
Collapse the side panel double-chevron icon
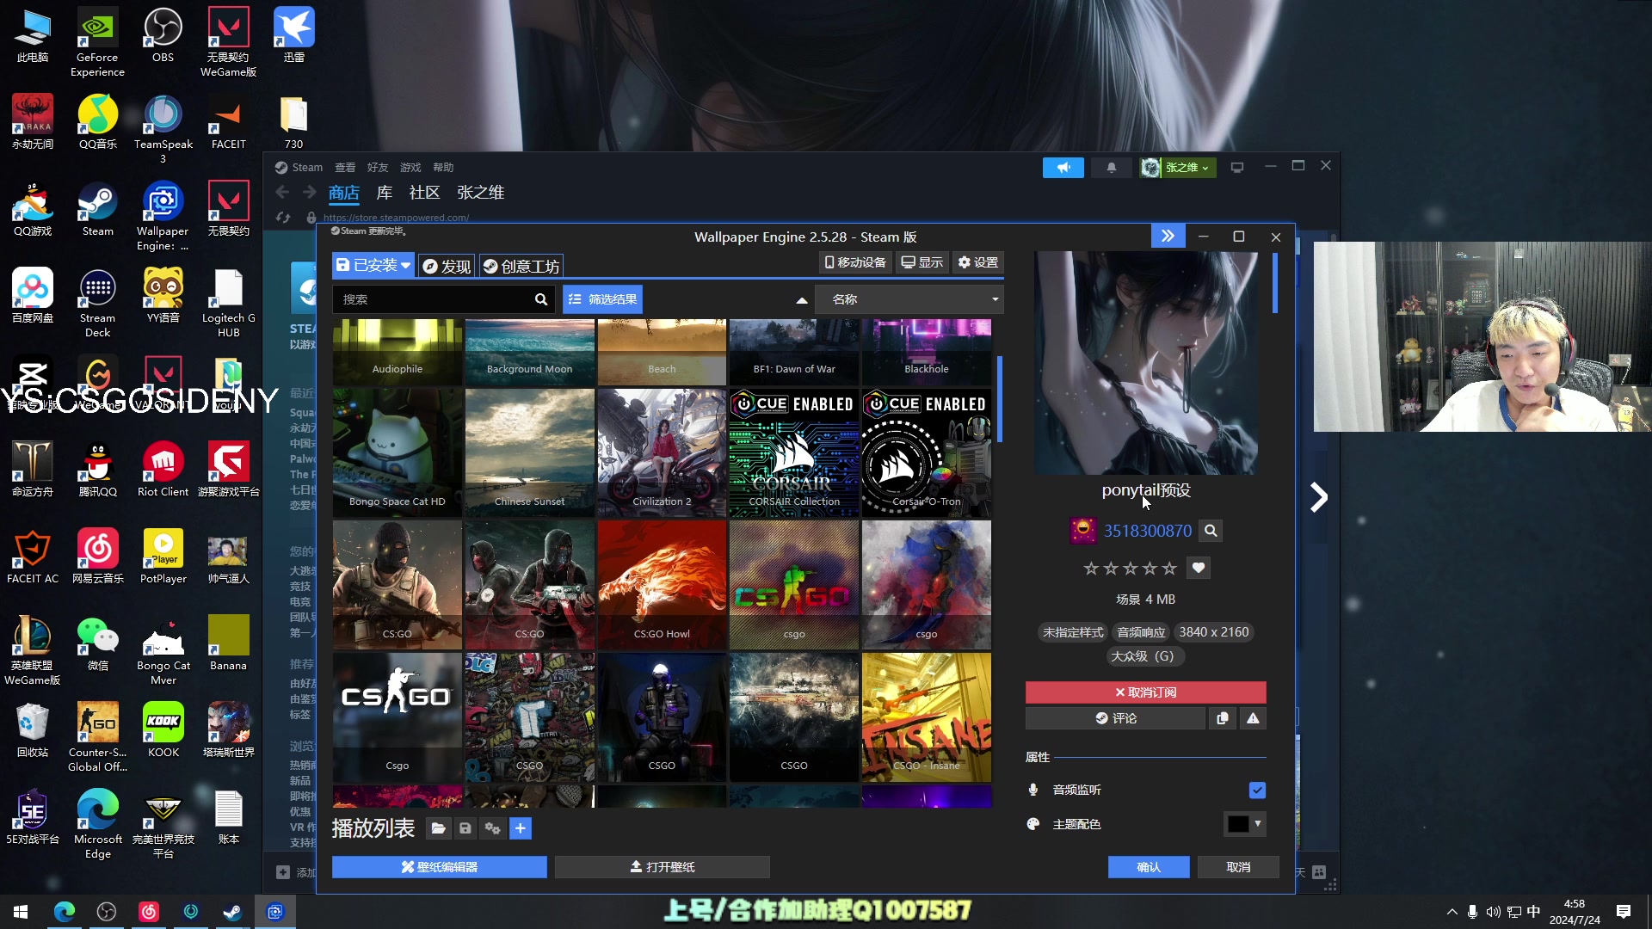pyautogui.click(x=1168, y=237)
